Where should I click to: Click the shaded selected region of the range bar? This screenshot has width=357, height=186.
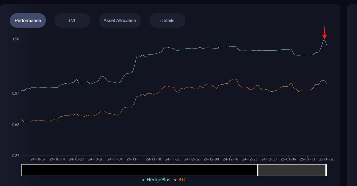tap(292, 170)
